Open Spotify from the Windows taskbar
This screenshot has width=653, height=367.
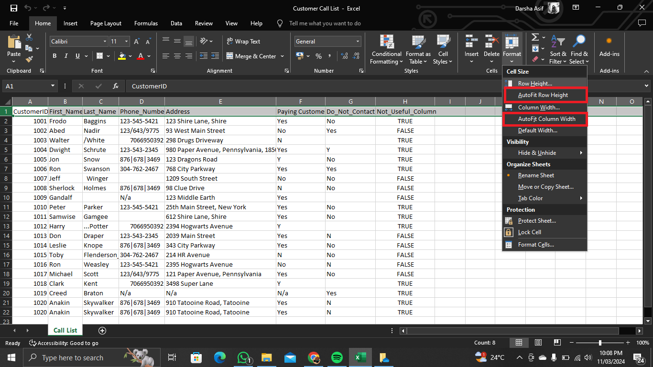(x=337, y=357)
